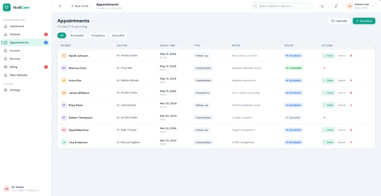Click the note Migraine assessment

tap(244, 81)
